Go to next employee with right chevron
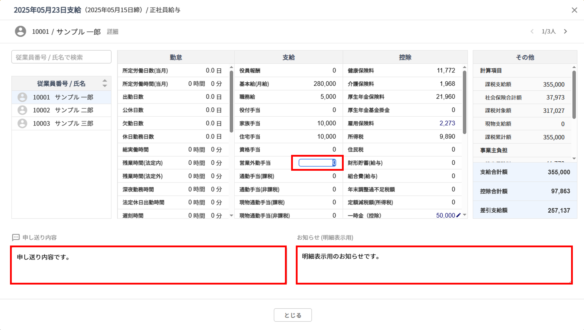The height and width of the screenshot is (330, 584). click(565, 31)
